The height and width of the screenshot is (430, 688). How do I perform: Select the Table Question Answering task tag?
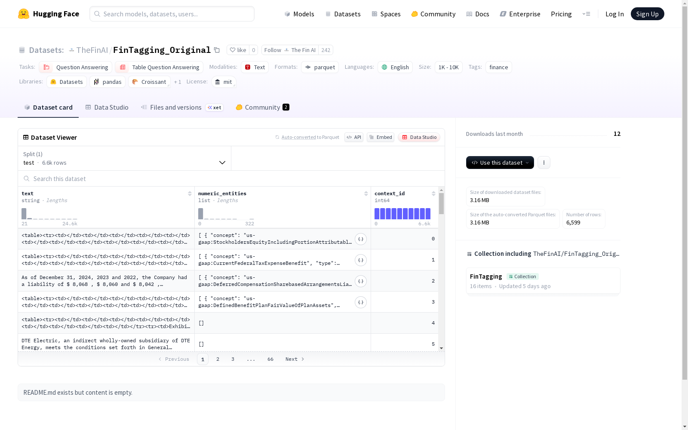point(159,67)
